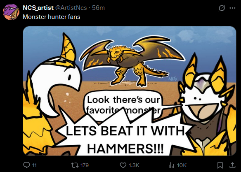241x172 pixels.
Task: Click the 10K views count
Action: 182,165
